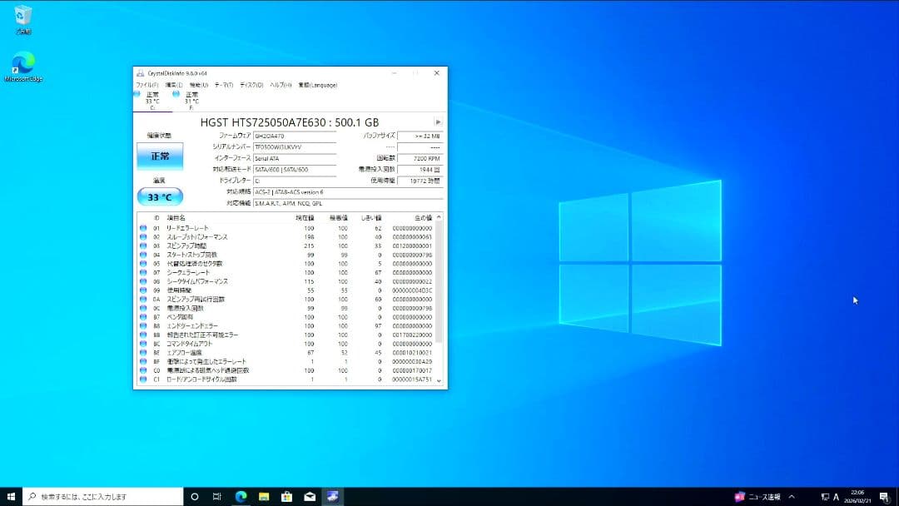Select the B7 attribute row name

(x=180, y=317)
